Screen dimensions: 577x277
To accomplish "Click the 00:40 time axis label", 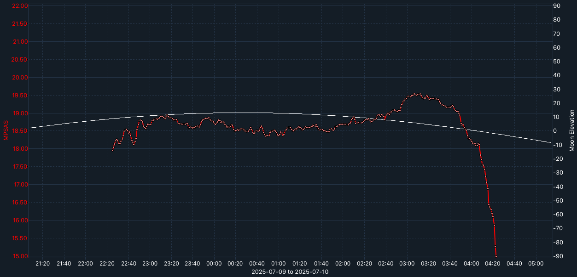I will pyautogui.click(x=257, y=264).
